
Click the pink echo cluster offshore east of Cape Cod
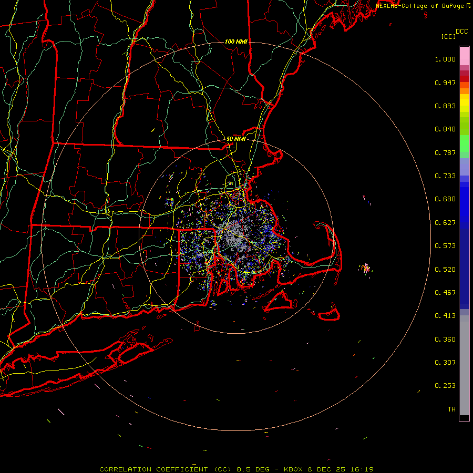click(366, 268)
